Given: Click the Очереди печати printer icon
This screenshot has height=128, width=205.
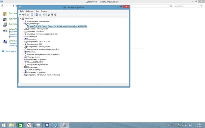Looking at the screenshot, I should pos(25,57).
